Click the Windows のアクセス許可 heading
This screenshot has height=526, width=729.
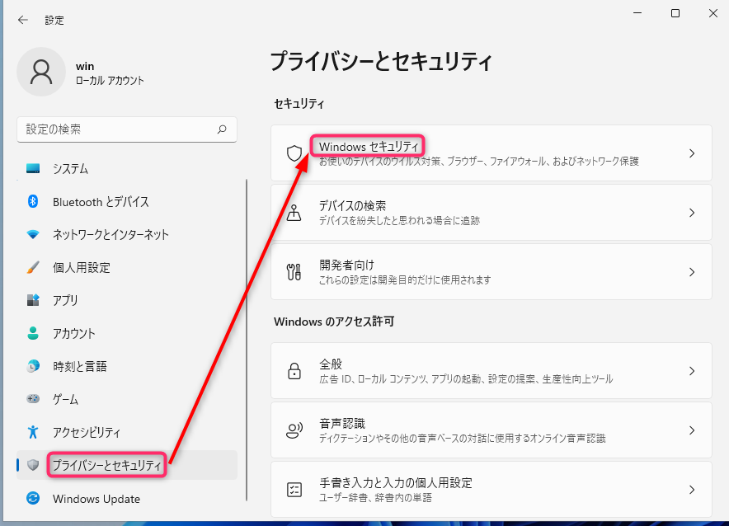click(x=334, y=322)
